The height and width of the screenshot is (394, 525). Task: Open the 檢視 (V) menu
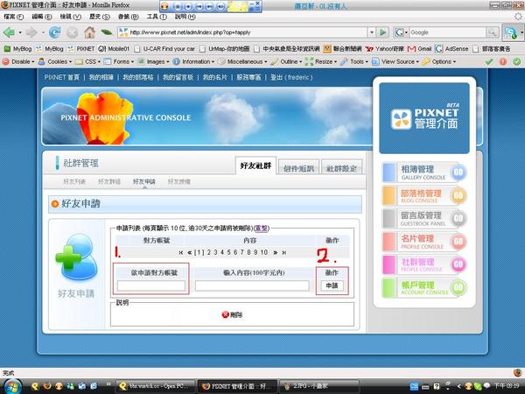[x=70, y=17]
